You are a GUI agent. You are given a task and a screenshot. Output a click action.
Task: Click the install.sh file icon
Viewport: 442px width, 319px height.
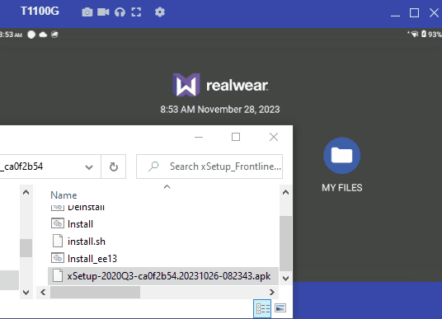pyautogui.click(x=58, y=242)
